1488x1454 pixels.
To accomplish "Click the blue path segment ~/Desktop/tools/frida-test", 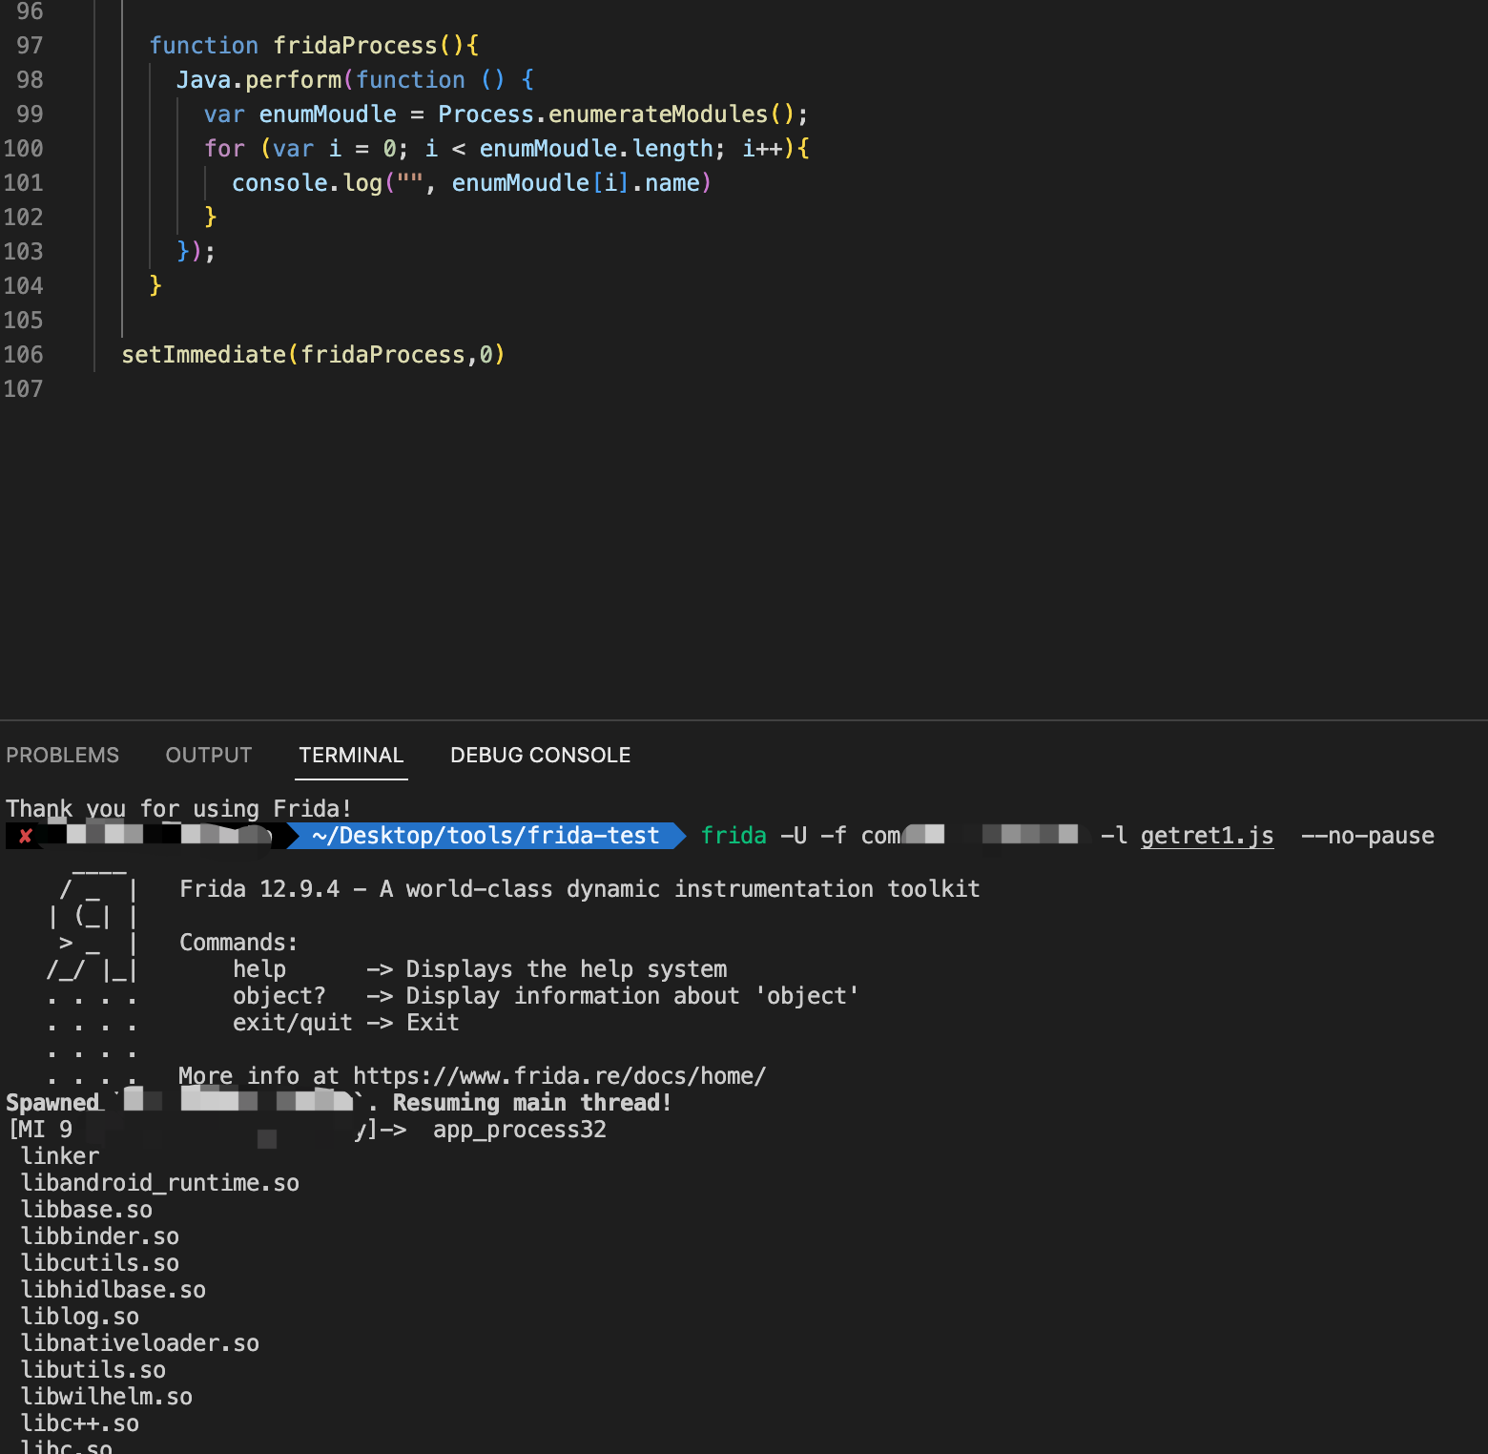I will (x=486, y=836).
